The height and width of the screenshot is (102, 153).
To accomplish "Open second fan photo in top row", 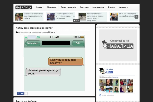I will point(109,82).
